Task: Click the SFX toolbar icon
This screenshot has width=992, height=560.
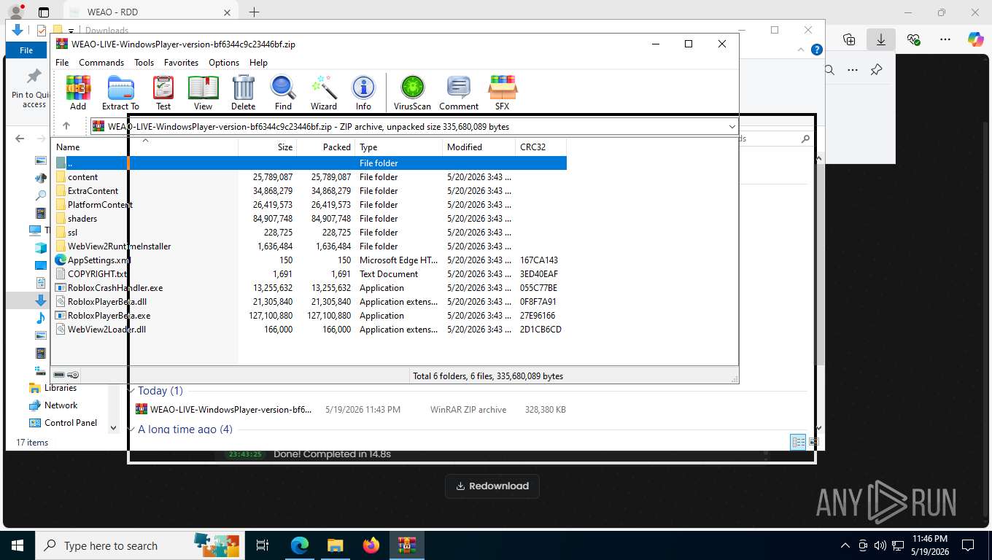Action: pyautogui.click(x=503, y=93)
